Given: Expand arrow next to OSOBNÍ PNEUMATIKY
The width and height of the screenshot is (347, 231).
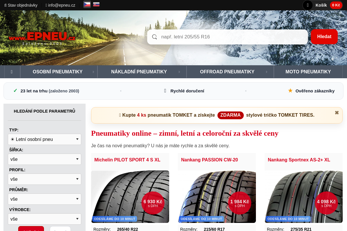Looking at the screenshot, I should click(93, 72).
